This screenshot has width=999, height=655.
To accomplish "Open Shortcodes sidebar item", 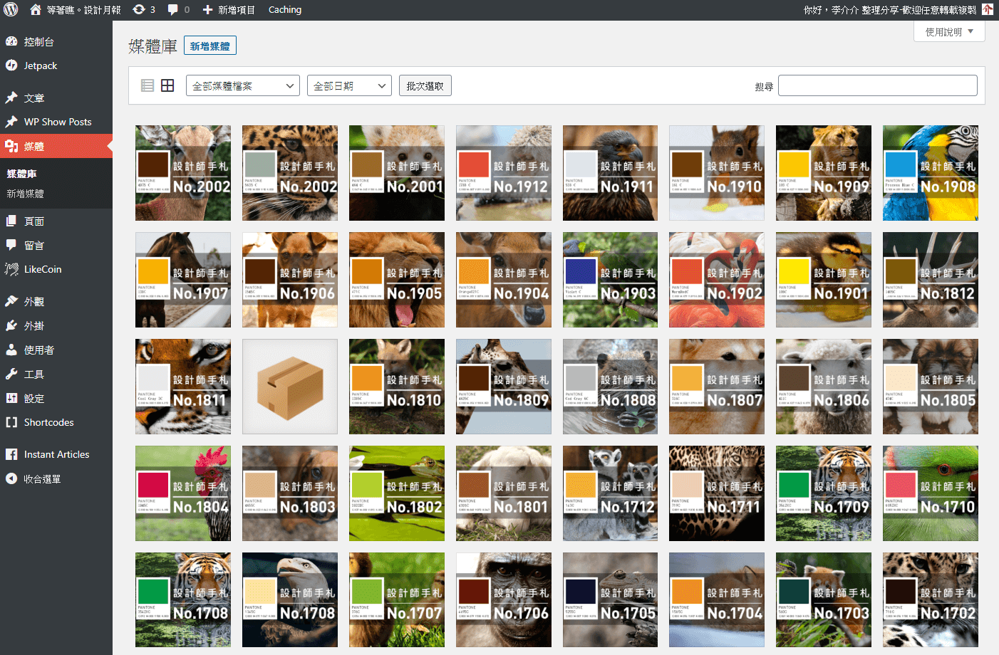I will tap(48, 422).
